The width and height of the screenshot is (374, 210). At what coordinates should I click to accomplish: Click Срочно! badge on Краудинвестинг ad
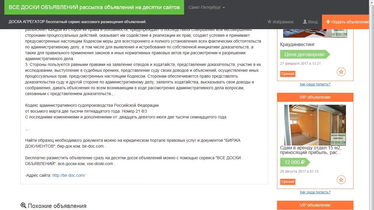[x=288, y=74]
